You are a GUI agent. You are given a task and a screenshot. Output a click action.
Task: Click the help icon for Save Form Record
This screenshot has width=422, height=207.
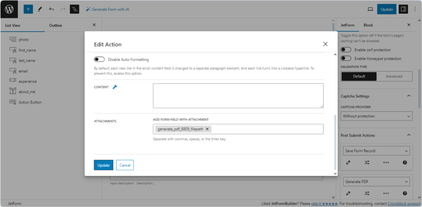pyautogui.click(x=405, y=162)
